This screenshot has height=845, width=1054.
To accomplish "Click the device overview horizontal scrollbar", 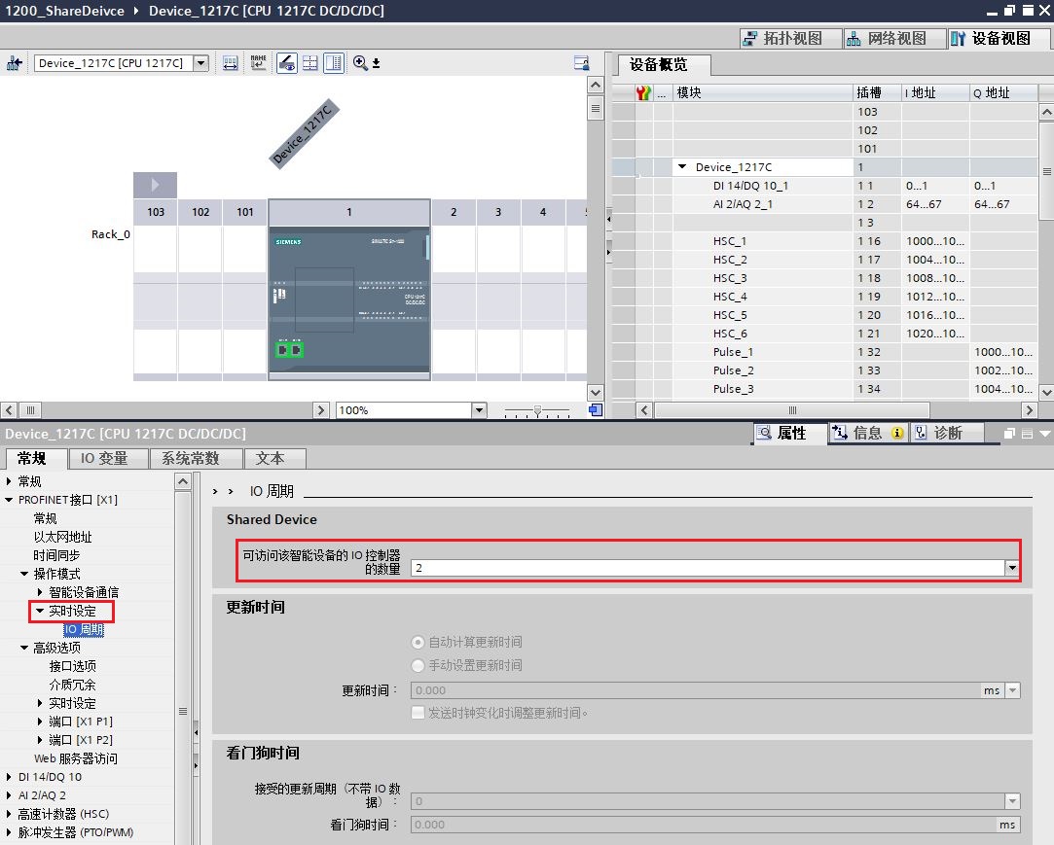I will coord(792,409).
